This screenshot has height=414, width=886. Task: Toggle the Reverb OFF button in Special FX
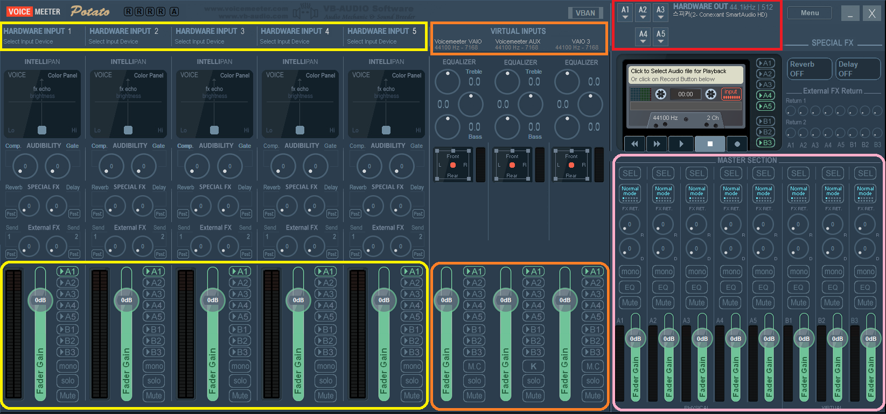tap(808, 69)
